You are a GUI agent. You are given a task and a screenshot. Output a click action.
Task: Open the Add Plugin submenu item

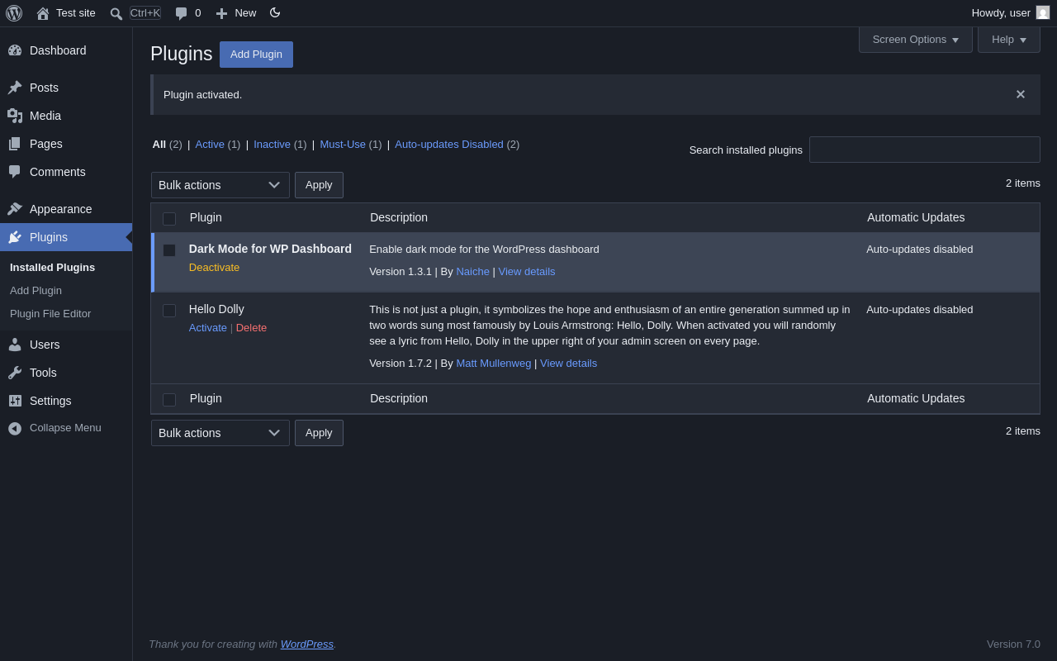36,291
